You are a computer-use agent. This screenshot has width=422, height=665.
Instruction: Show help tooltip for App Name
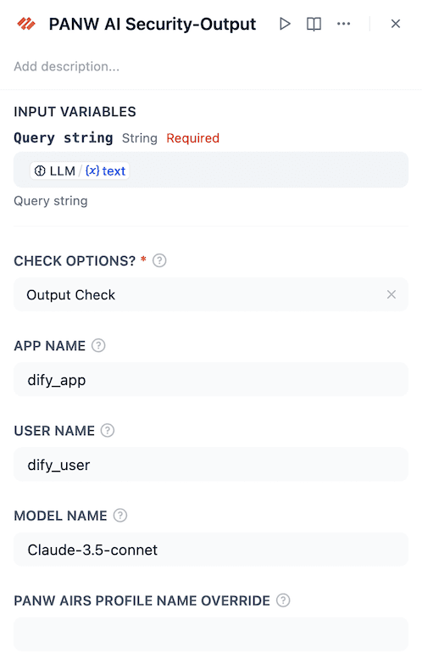(x=98, y=345)
